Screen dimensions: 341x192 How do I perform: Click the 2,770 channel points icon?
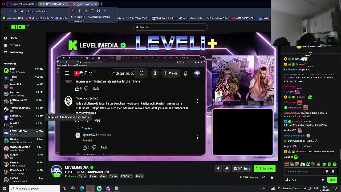287,180
